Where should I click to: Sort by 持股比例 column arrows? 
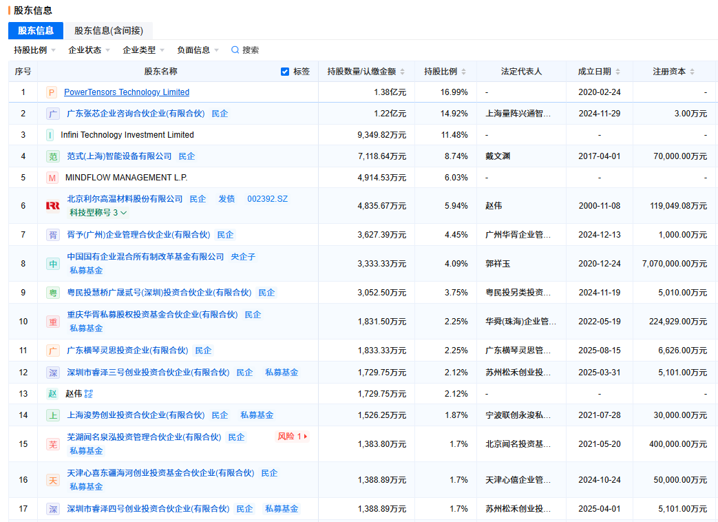click(x=464, y=72)
